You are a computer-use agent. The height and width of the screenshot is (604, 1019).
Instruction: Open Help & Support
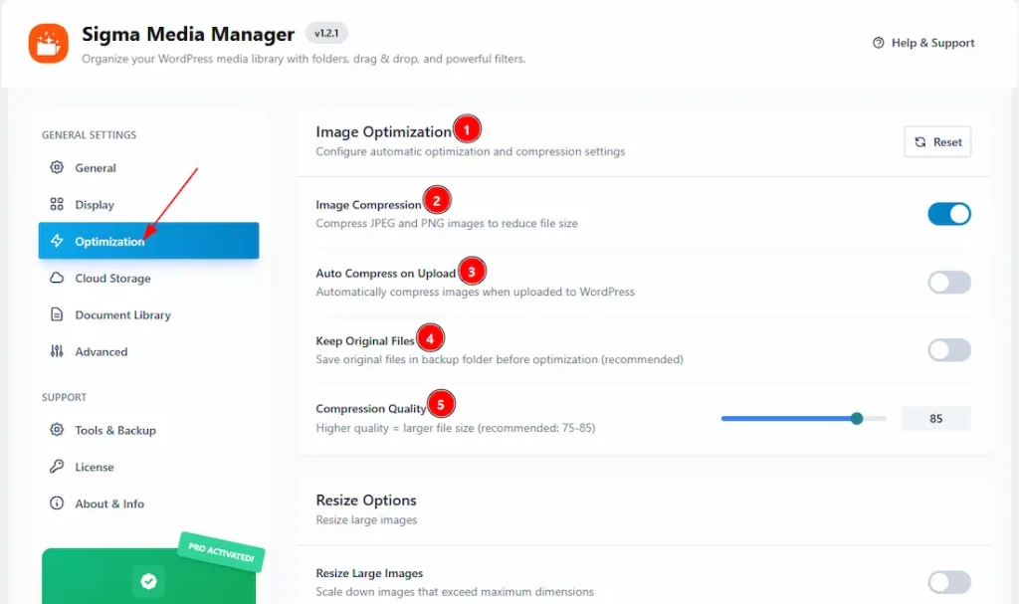tap(922, 43)
